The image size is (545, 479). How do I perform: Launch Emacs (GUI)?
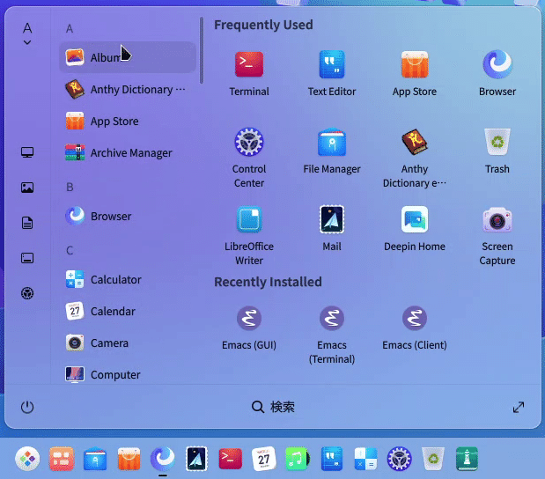click(249, 328)
